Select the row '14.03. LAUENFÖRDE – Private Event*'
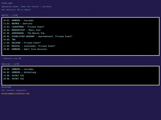Image resolution: width=161 pixels, height=120 pixels. point(24,27)
